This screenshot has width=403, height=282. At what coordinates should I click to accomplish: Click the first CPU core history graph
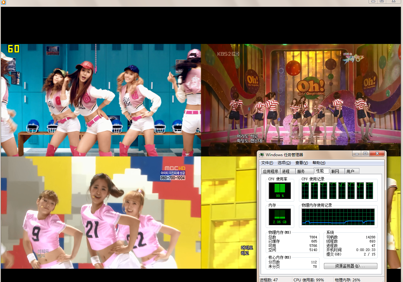click(305, 191)
